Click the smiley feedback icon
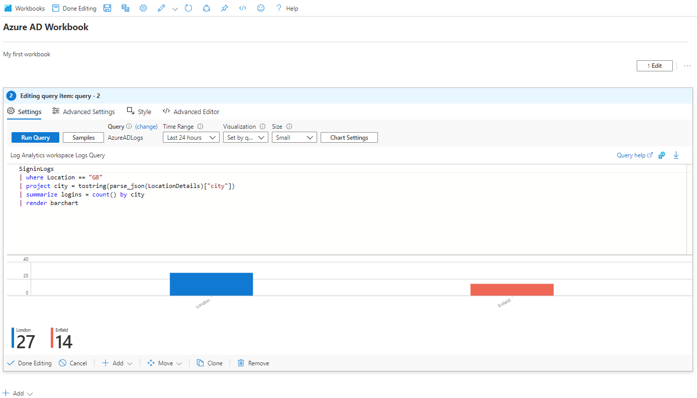This screenshot has height=398, width=697. [x=260, y=9]
